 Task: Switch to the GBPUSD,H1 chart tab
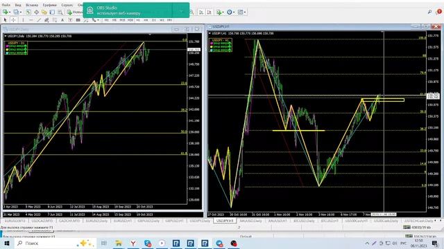pyautogui.click(x=174, y=221)
